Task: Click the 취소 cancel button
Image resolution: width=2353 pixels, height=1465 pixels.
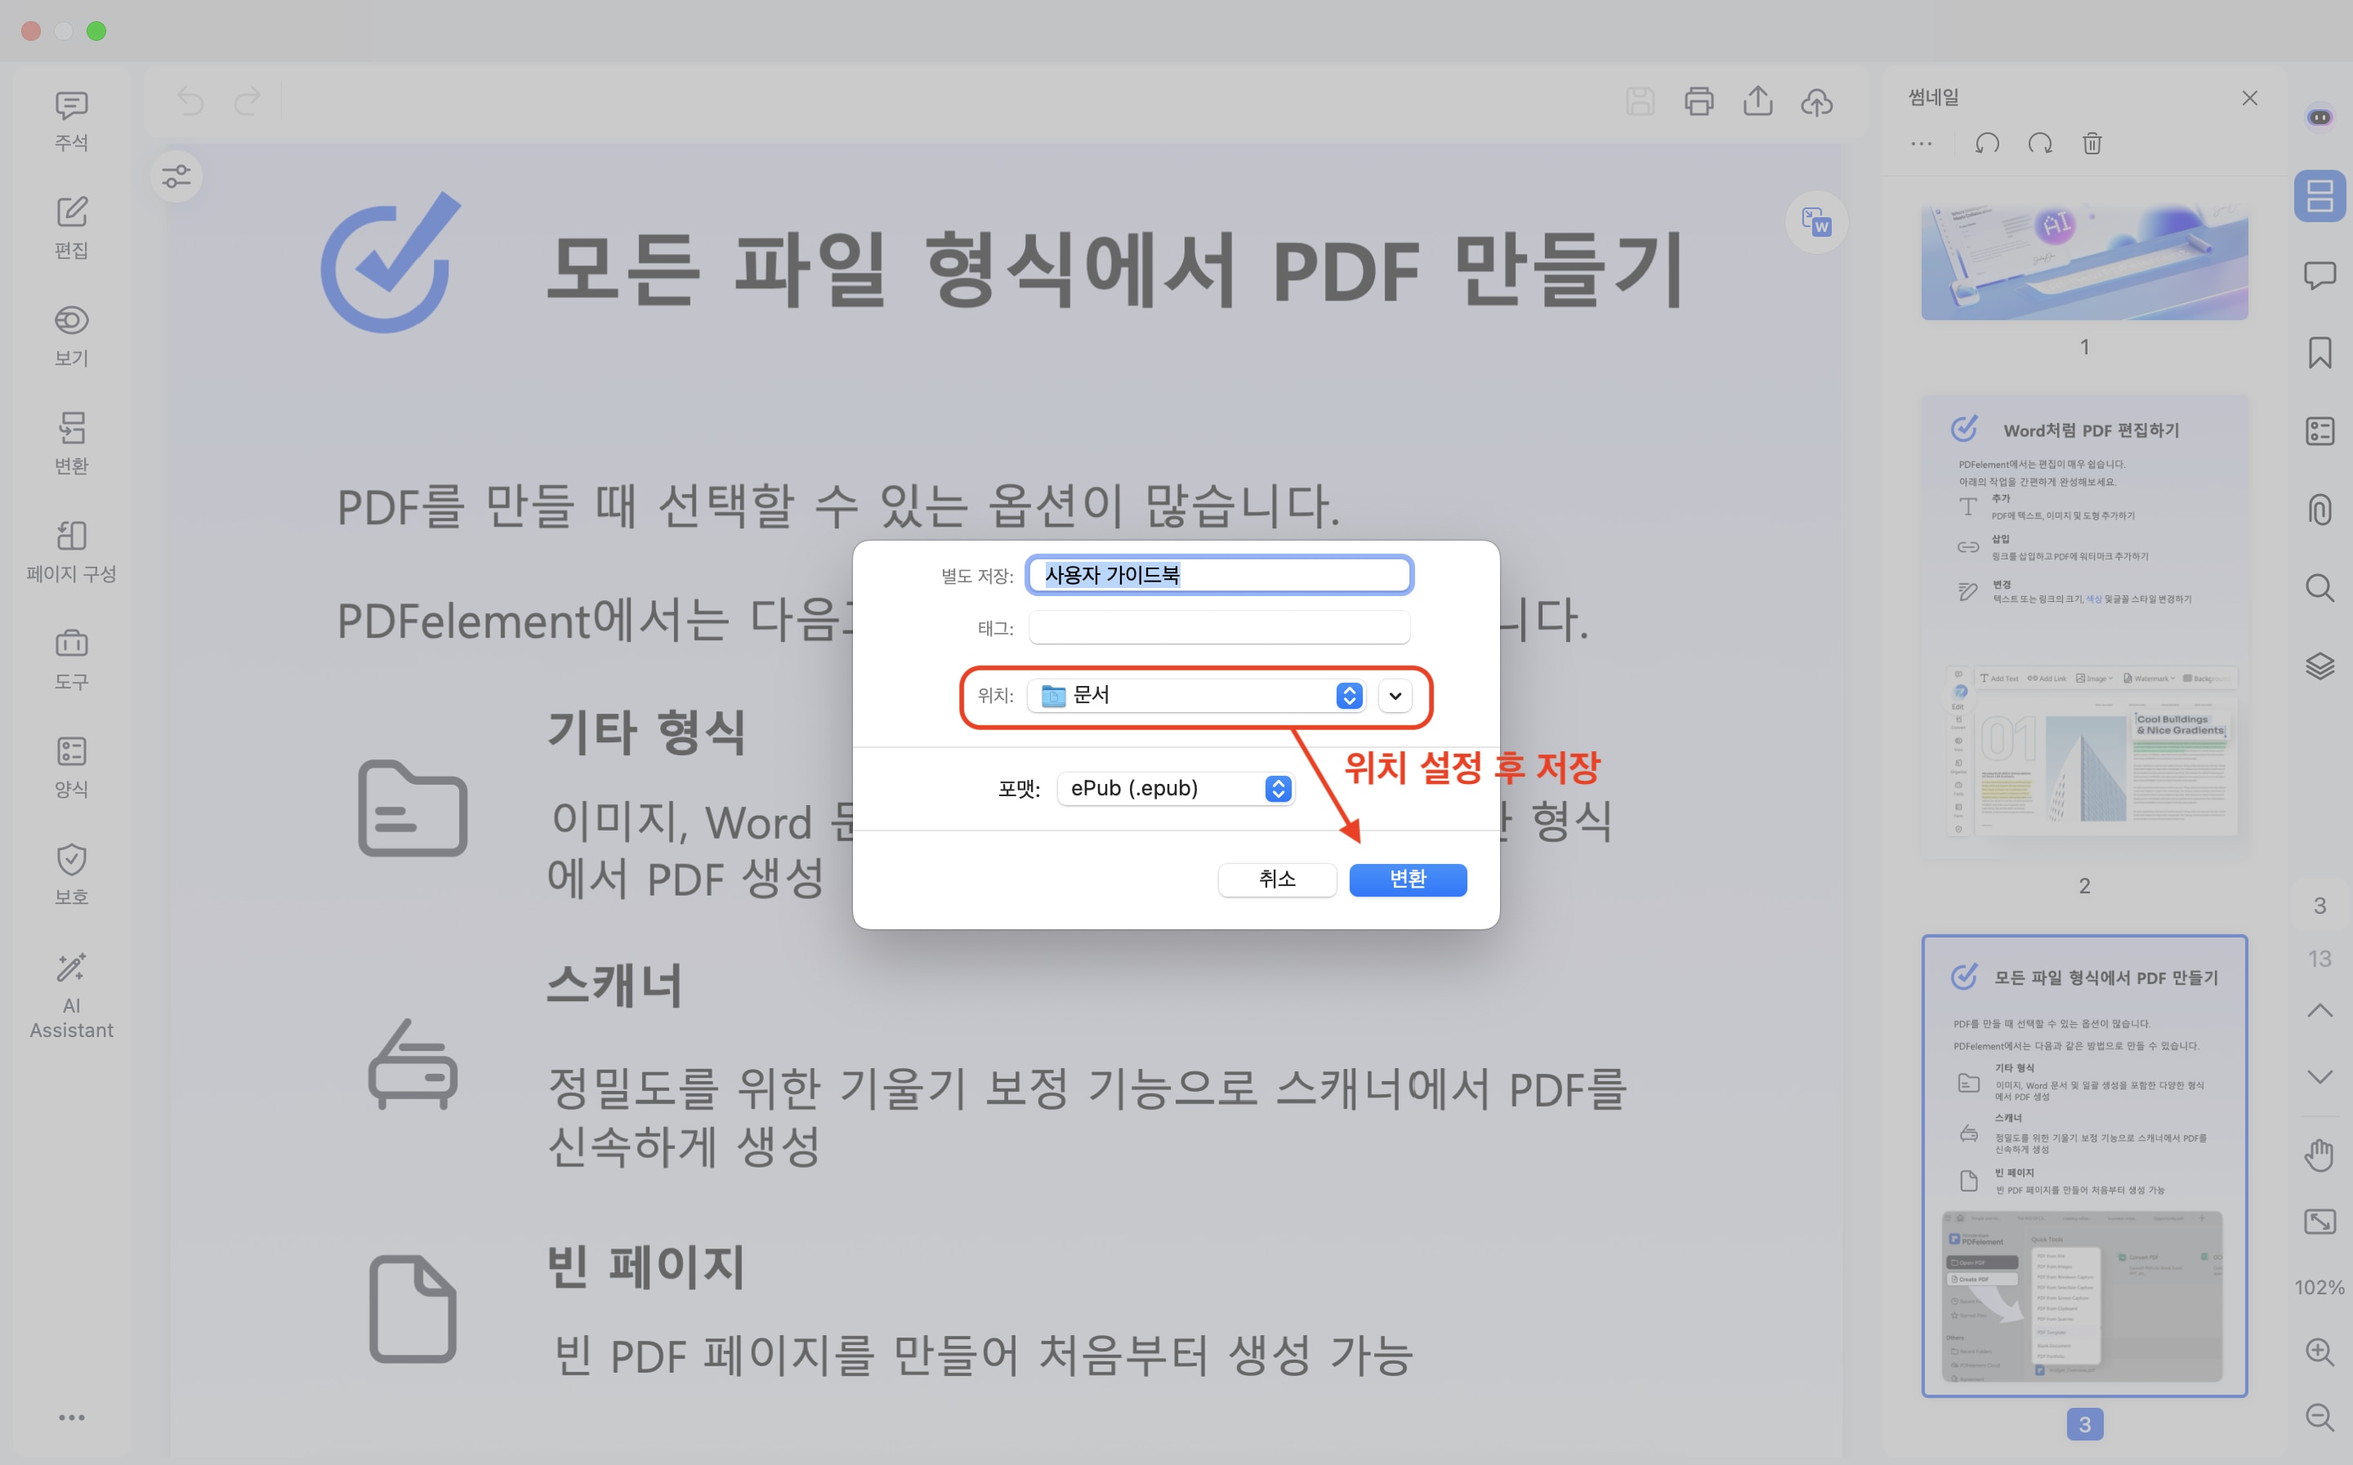Action: pos(1276,879)
